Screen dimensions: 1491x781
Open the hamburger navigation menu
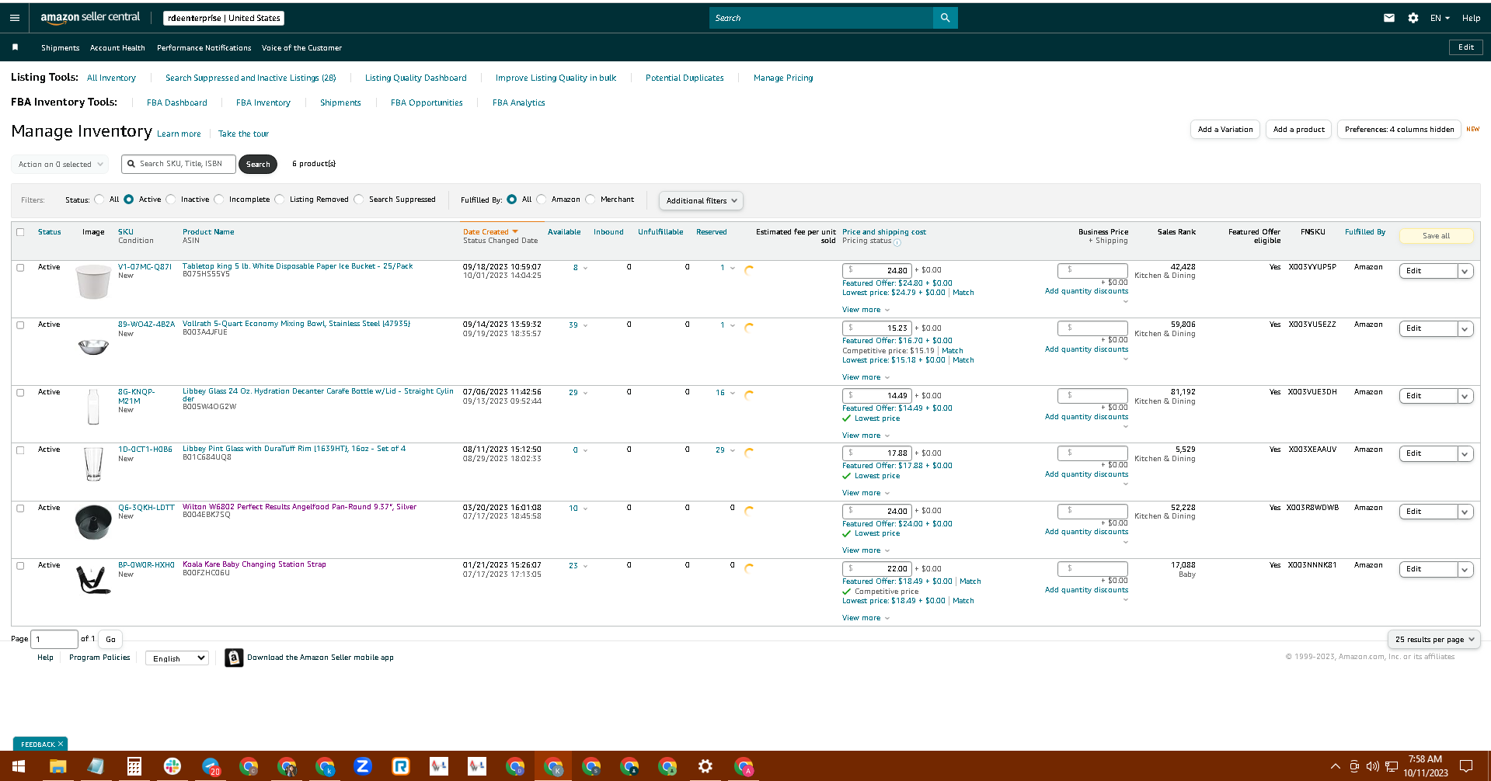14,18
